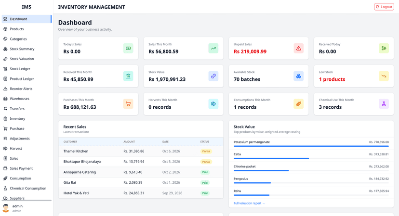Click the Sales This Month trend icon
This screenshot has width=399, height=216.
pos(213,48)
